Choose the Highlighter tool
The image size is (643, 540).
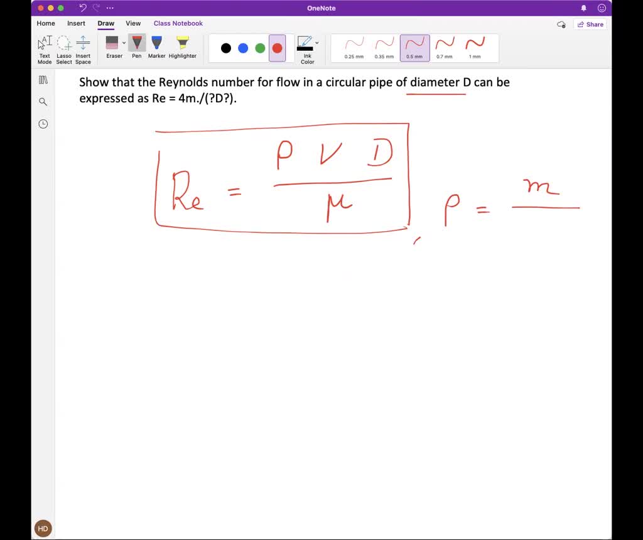(x=182, y=47)
